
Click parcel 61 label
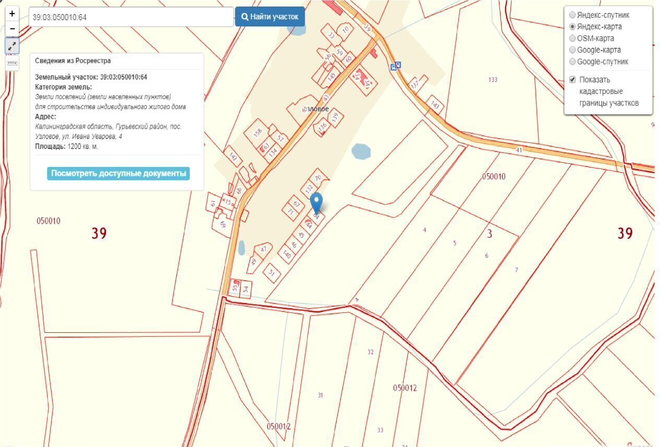click(x=213, y=204)
